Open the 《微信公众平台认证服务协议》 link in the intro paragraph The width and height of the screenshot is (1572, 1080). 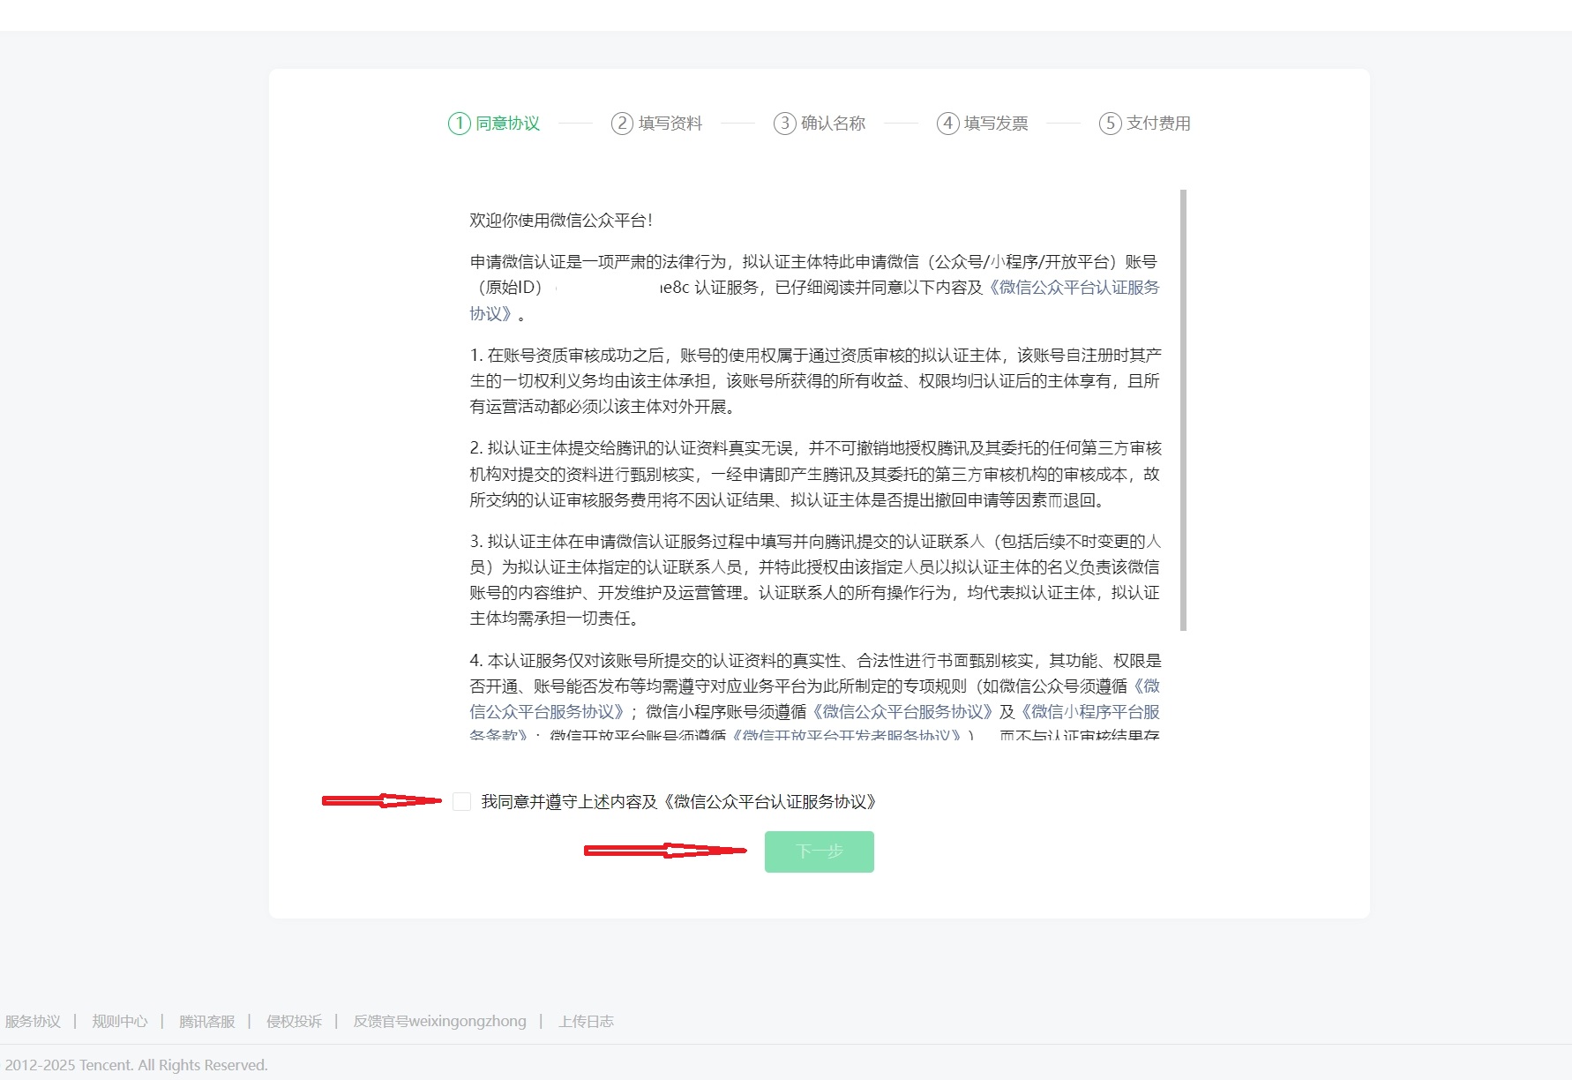coord(1074,288)
